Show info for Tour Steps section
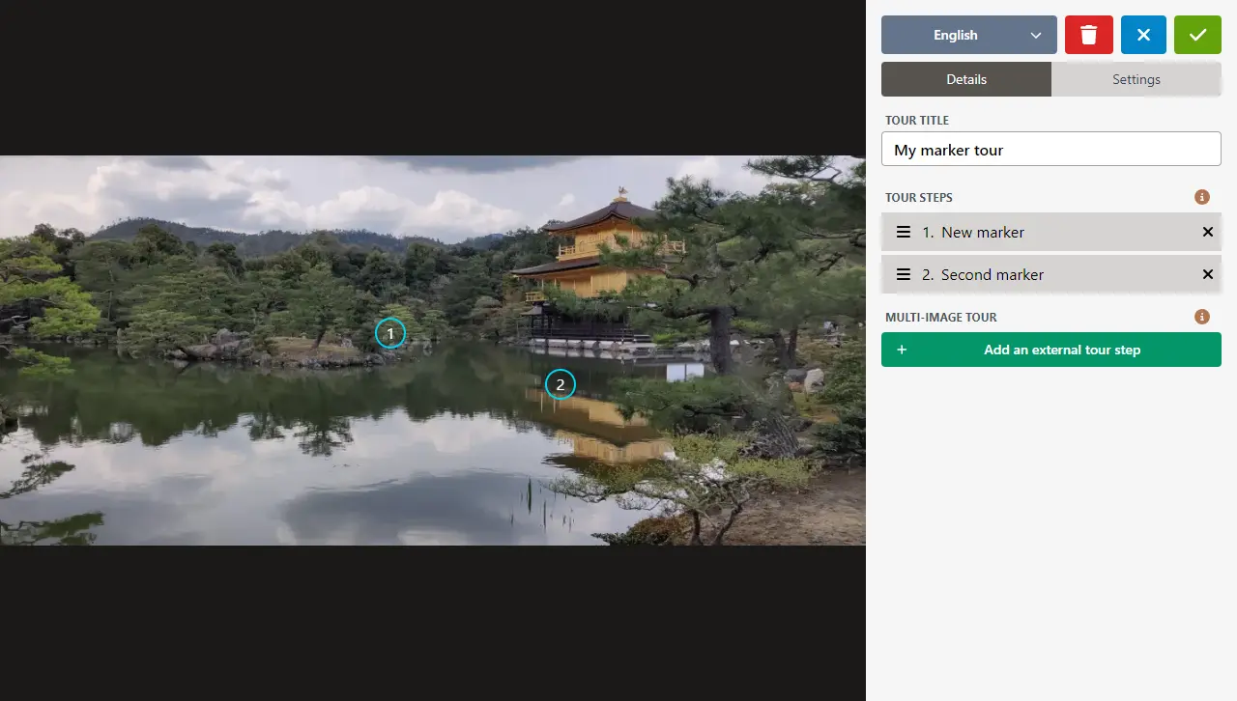1237x701 pixels. click(x=1202, y=197)
